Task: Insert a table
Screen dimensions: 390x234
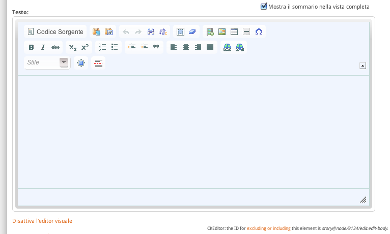Action: [x=234, y=32]
